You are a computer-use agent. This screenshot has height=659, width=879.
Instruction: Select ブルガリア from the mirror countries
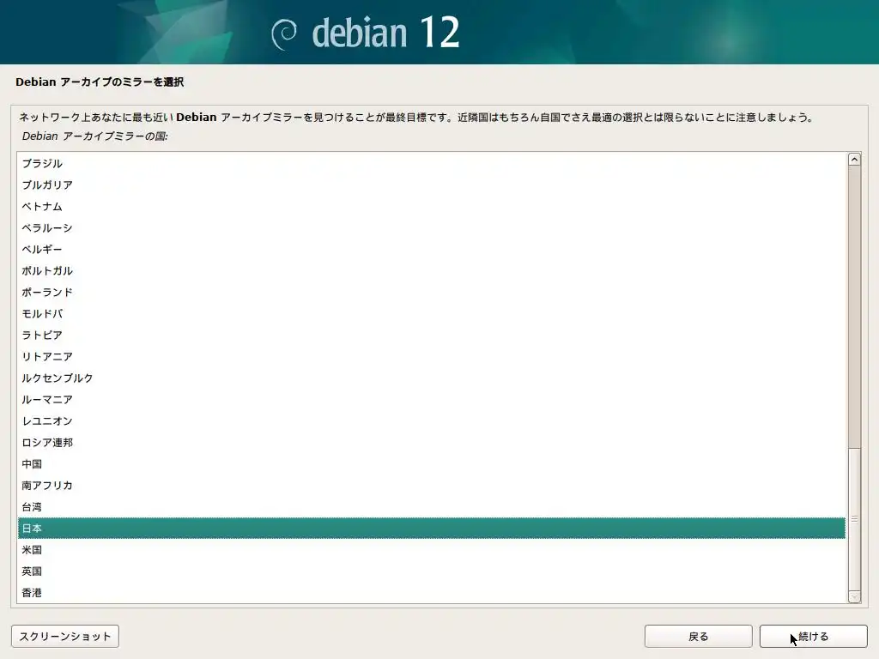pos(431,185)
